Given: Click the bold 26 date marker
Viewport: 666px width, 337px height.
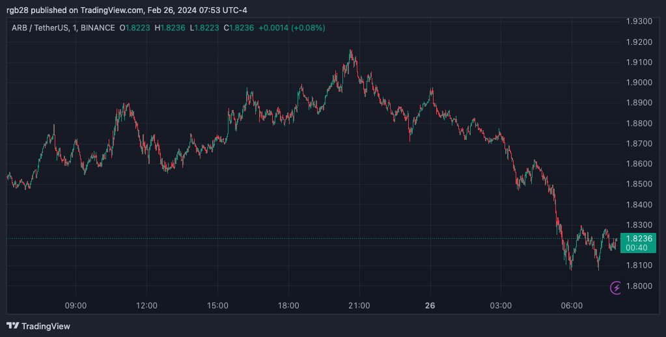Looking at the screenshot, I should 430,305.
